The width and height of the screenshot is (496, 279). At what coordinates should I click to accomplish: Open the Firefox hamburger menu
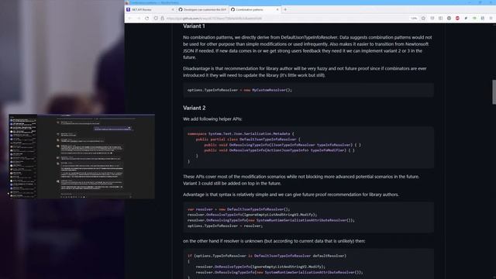(491, 19)
